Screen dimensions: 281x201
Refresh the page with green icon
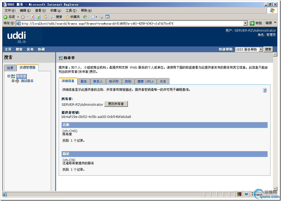click(x=39, y=17)
